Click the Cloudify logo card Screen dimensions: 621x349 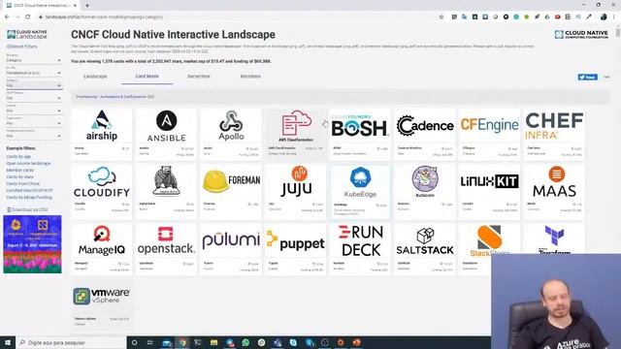pyautogui.click(x=102, y=192)
